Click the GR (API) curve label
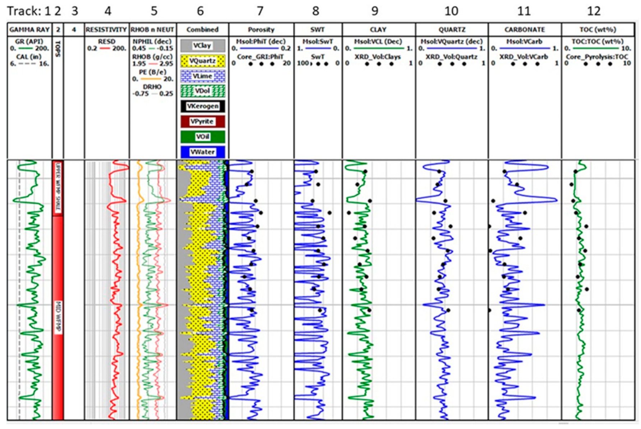 [x=29, y=42]
